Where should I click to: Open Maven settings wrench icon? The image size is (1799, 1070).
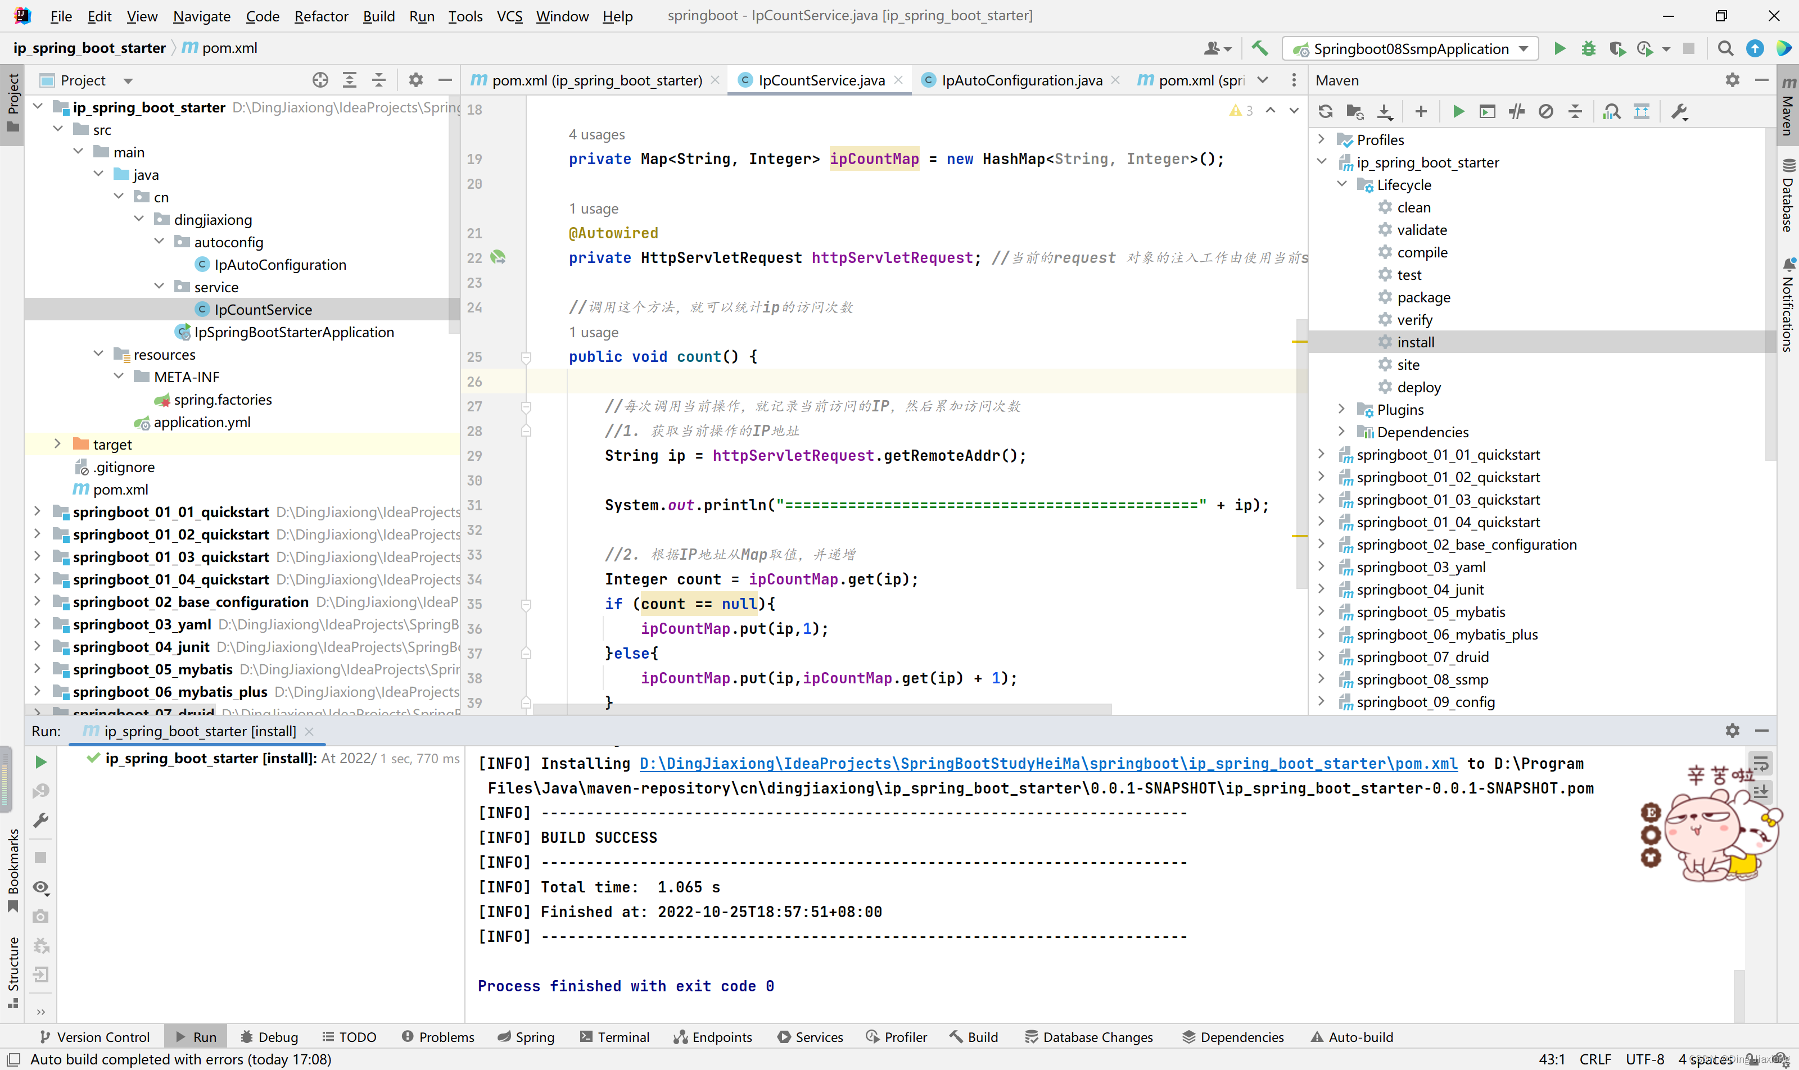(1679, 112)
